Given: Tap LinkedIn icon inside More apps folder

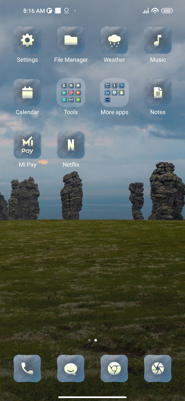Looking at the screenshot, I should pyautogui.click(x=108, y=93).
